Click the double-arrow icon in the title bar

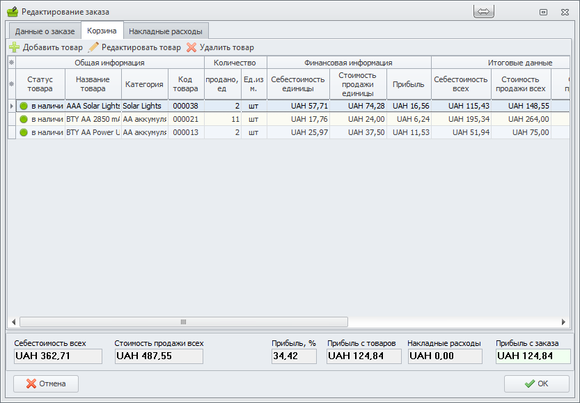pyautogui.click(x=483, y=12)
